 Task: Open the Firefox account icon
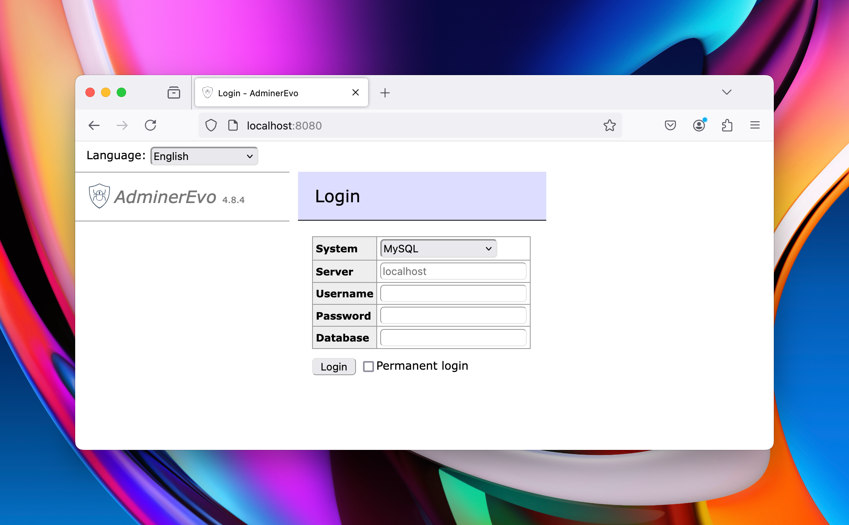[699, 126]
